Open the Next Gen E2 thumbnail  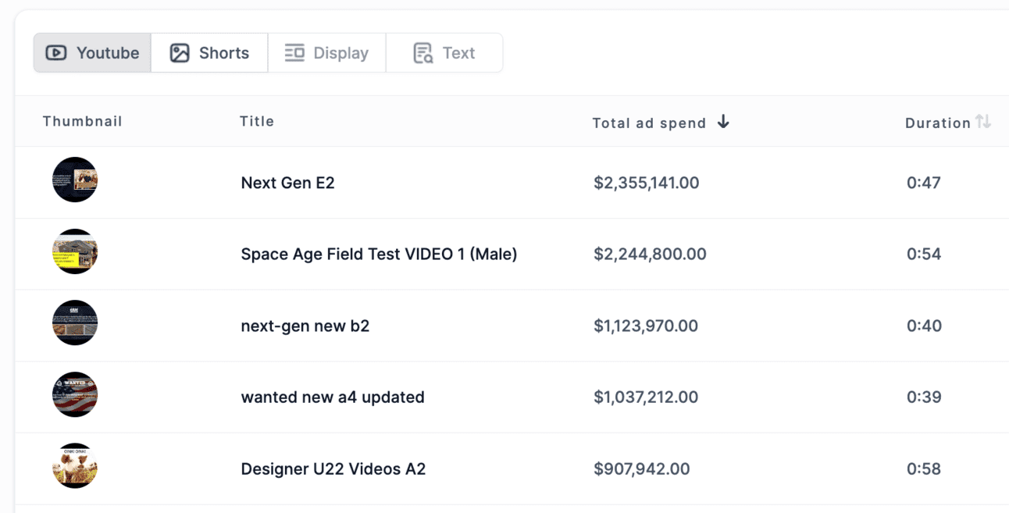75,180
